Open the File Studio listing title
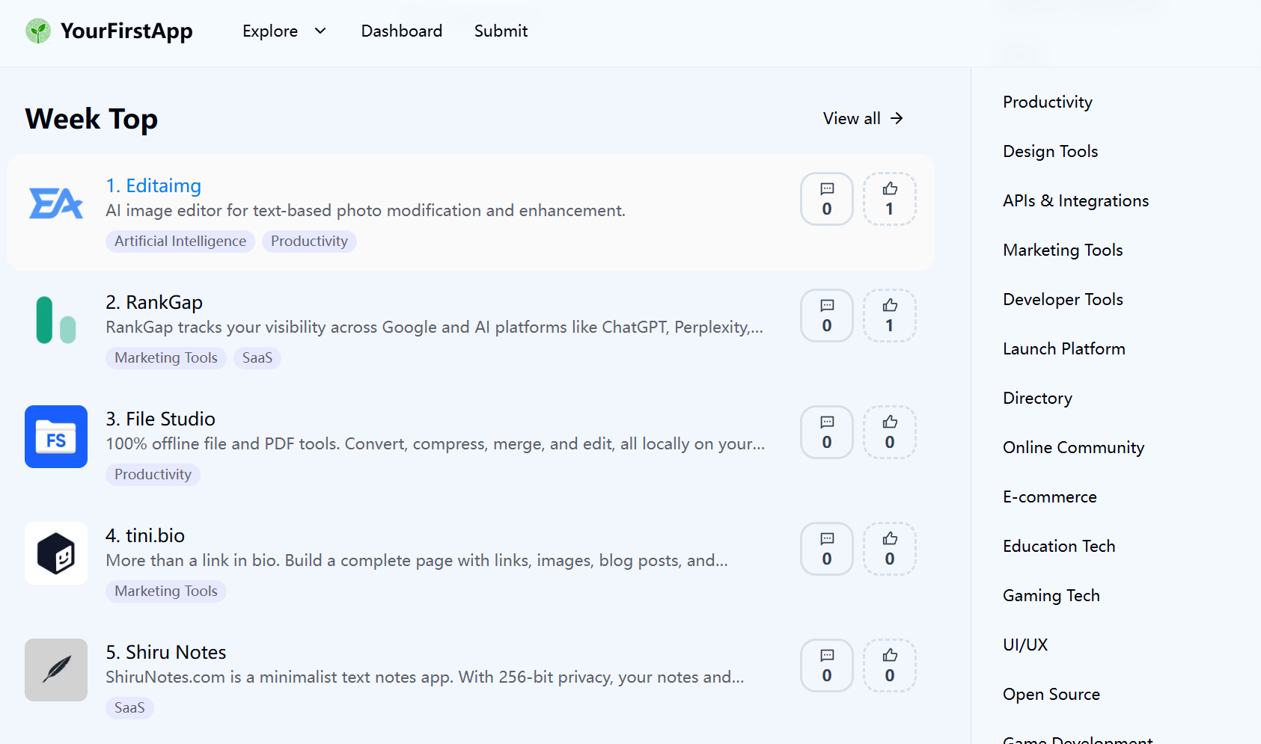This screenshot has height=744, width=1261. (x=160, y=419)
